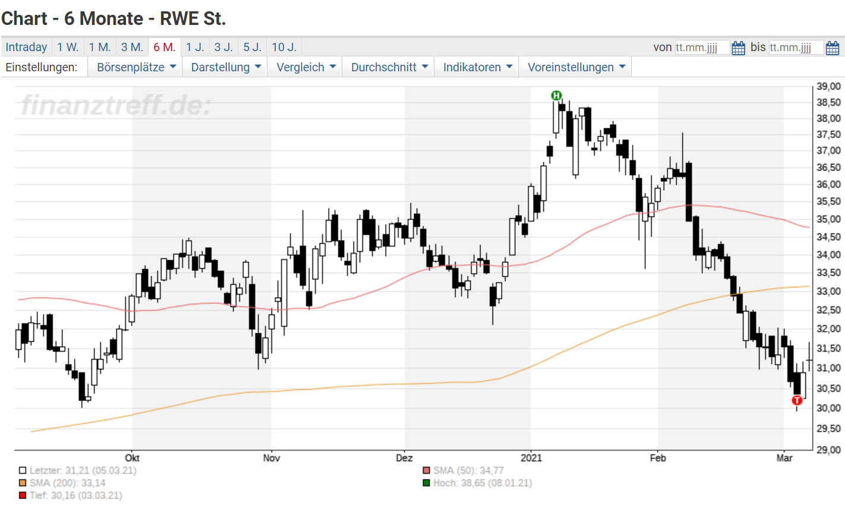Focus the 'von' date input field

point(702,48)
